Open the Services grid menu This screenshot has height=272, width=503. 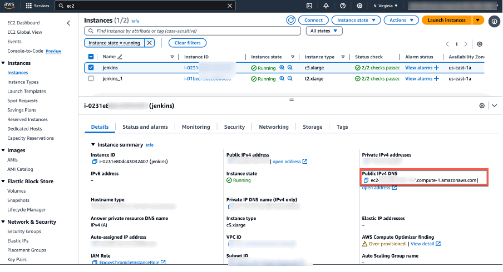coord(37,6)
